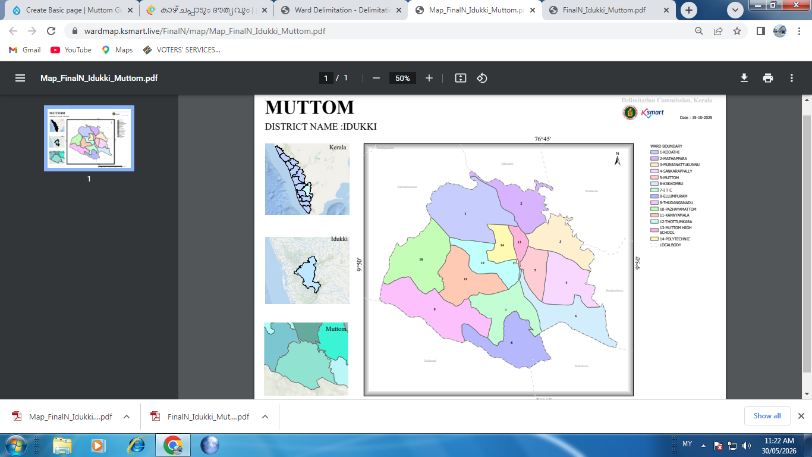Launch Windows Media Player from taskbar

click(97, 445)
